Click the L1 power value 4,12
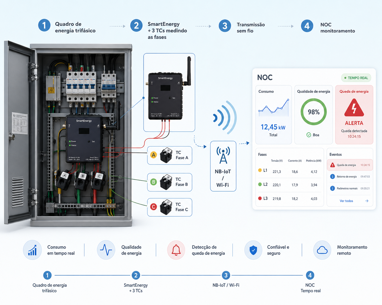Screen dimensions: 382x305 pos(314,172)
